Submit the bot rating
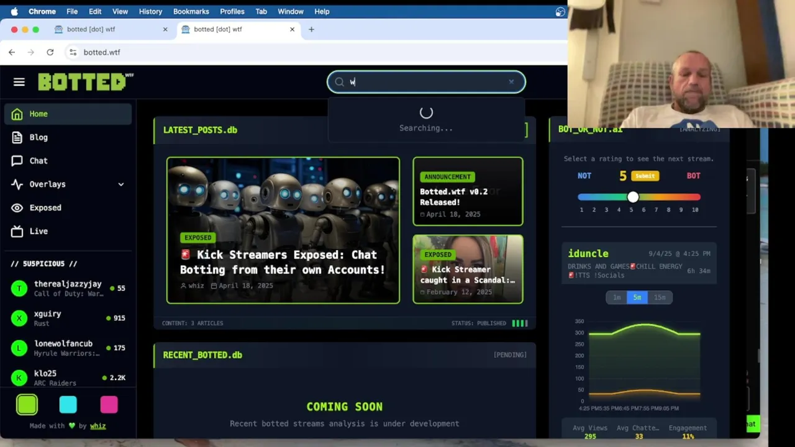Viewport: 795px width, 447px height. point(645,176)
